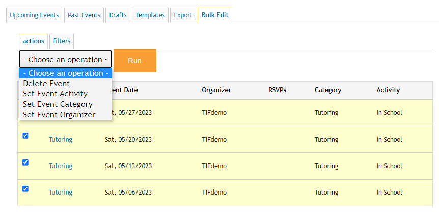The height and width of the screenshot is (219, 439).
Task: Open the Export tab
Action: [x=183, y=15]
